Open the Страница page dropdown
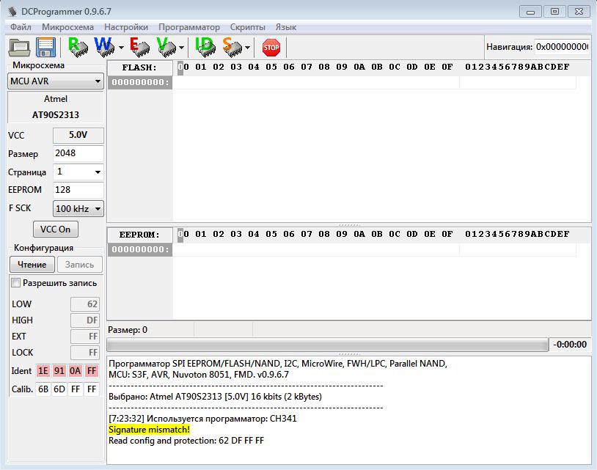Image resolution: width=597 pixels, height=470 pixels. pos(78,172)
